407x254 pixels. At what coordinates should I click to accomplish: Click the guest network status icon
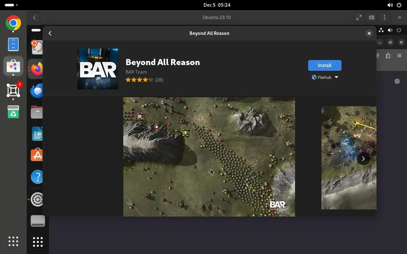[381, 30]
